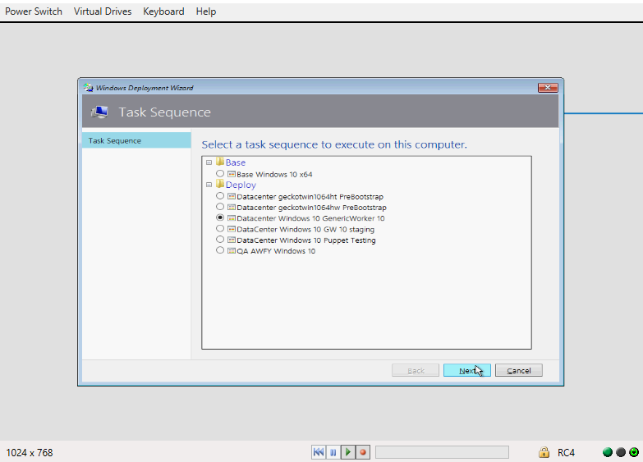The image size is (643, 462).
Task: Click the Deploy folder label
Action: coord(241,185)
